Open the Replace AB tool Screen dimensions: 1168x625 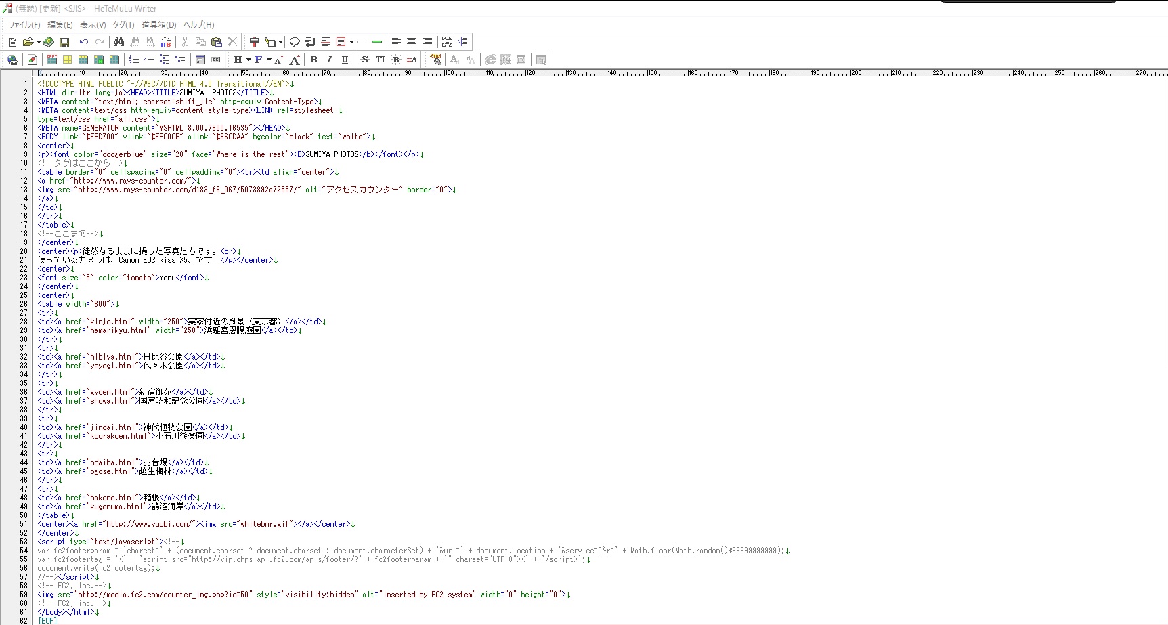coord(166,42)
